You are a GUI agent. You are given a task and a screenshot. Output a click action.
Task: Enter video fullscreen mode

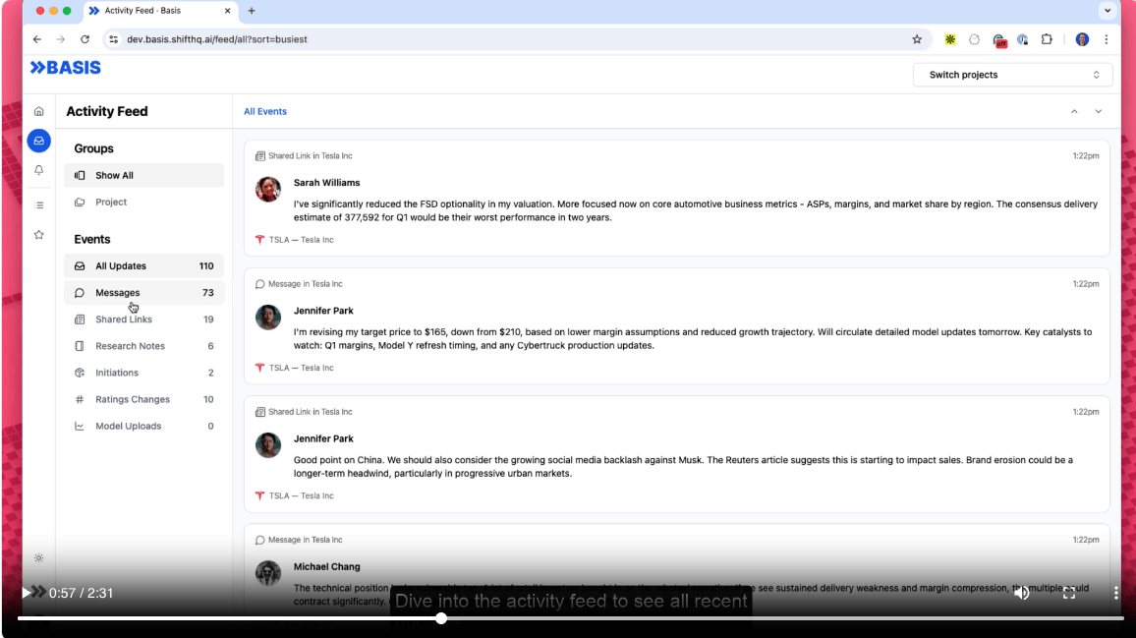coord(1068,593)
